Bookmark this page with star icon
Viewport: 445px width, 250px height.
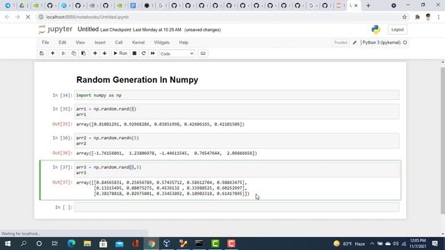coord(405,17)
